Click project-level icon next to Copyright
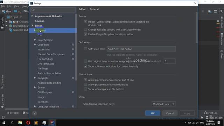Screen dimensions: 224x126 point(73,78)
